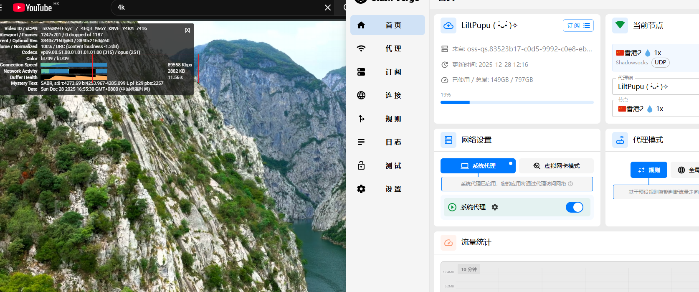This screenshot has width=699, height=292.
Task: Click the 设置 gear icon in sidebar
Action: 361,189
